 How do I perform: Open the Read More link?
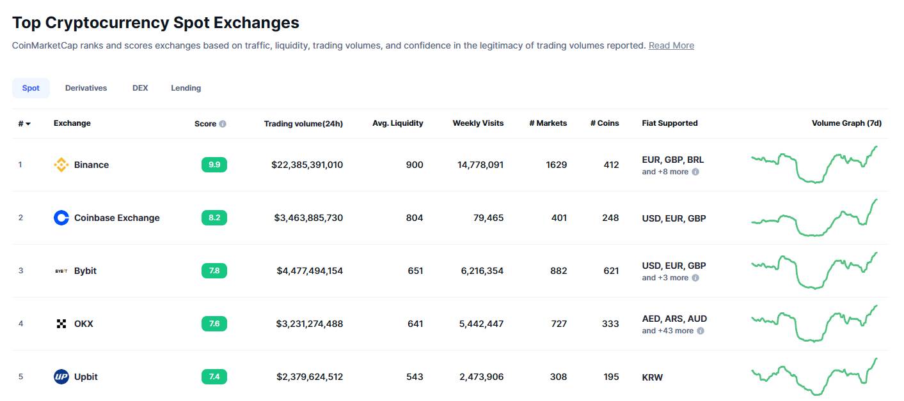[671, 45]
